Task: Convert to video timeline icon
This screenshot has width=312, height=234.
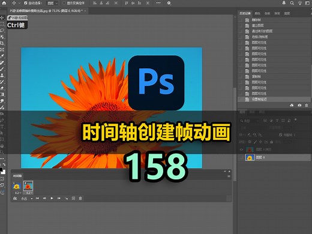Action: point(15,199)
